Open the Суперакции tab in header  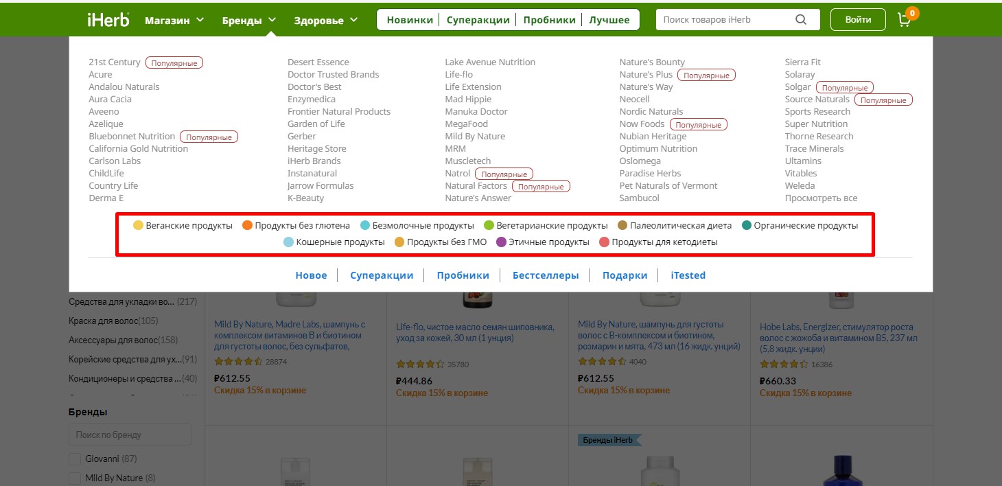click(478, 20)
